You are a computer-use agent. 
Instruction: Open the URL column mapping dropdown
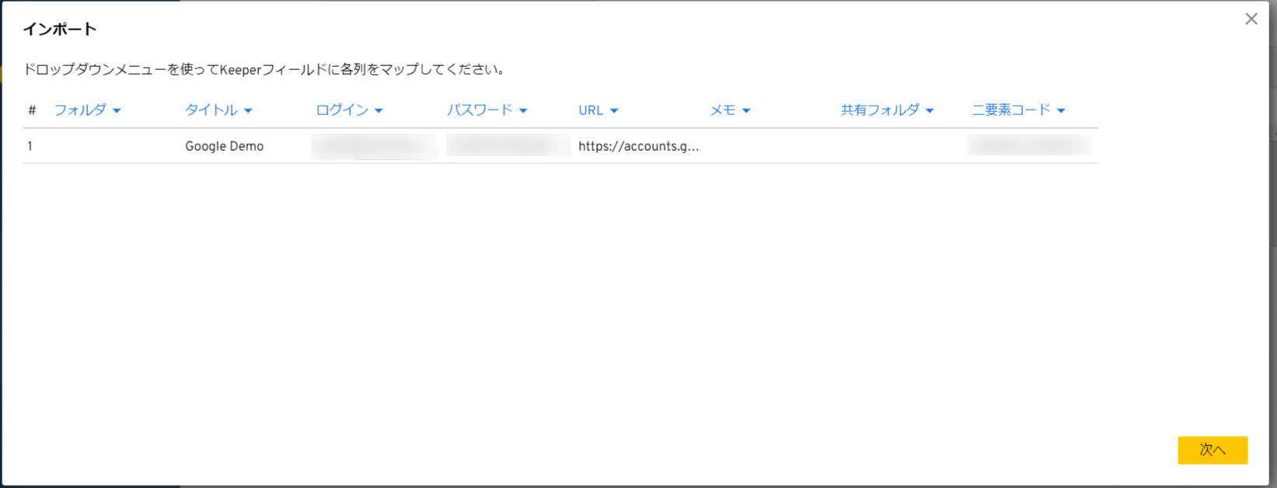click(598, 110)
